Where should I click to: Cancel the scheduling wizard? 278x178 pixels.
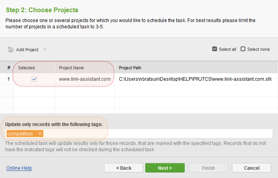252,168
